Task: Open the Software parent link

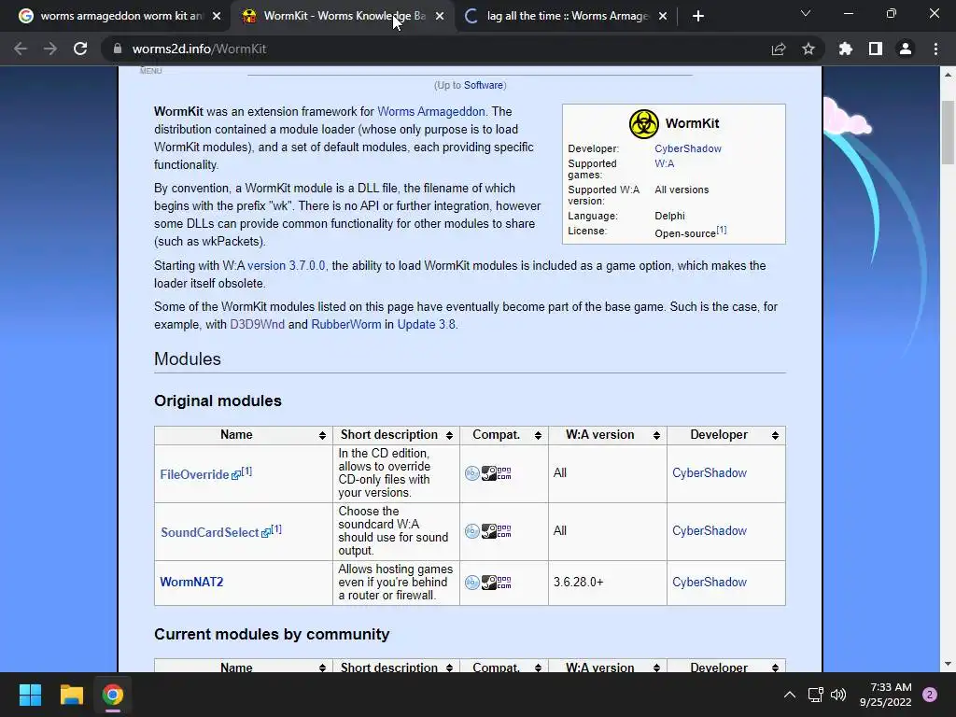Action: 483,85
